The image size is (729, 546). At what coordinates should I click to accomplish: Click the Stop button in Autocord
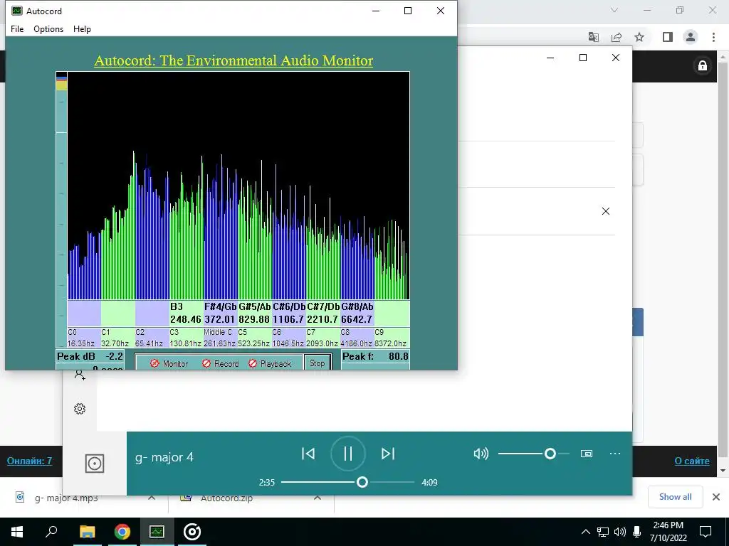(317, 363)
